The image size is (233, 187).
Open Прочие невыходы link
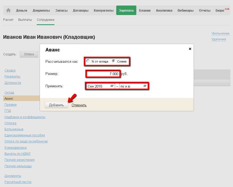point(18,166)
